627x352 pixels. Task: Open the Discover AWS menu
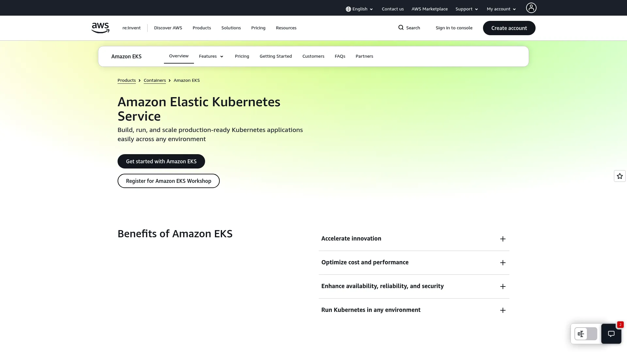pos(168,28)
